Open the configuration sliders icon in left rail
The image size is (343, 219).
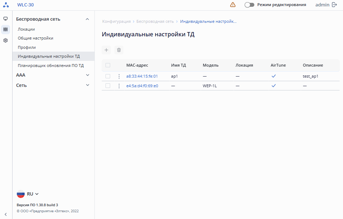[x=5, y=30]
